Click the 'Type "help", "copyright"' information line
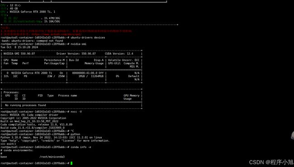This screenshot has height=167, width=294. (x=55, y=140)
